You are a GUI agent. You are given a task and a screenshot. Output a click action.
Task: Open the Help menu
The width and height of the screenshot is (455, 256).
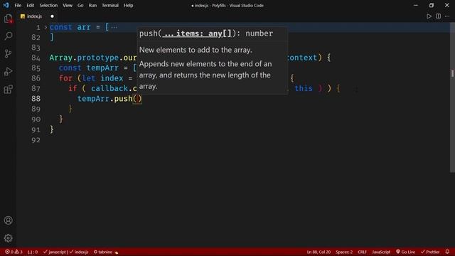coord(128,5)
